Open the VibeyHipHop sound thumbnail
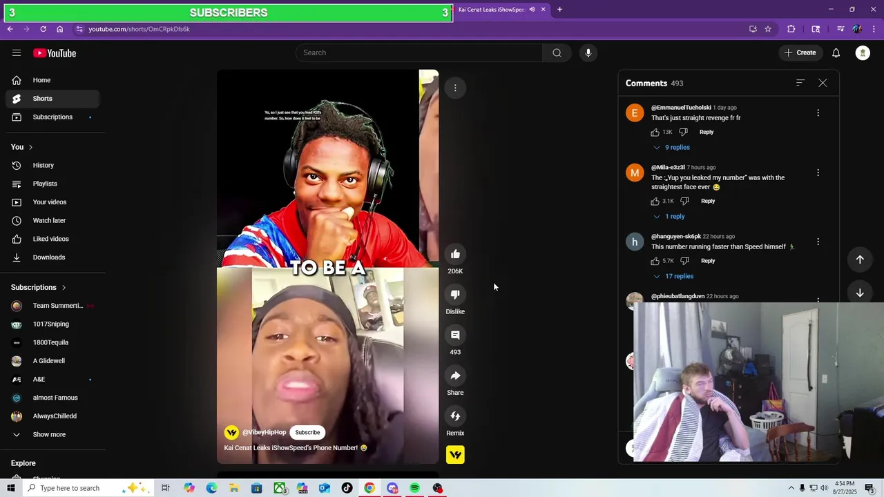Screen dimensions: 884x497 [455, 455]
